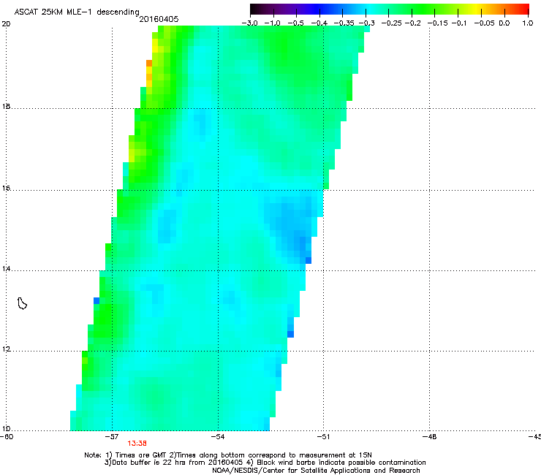Click latitude axis label 10

[x=6, y=429]
